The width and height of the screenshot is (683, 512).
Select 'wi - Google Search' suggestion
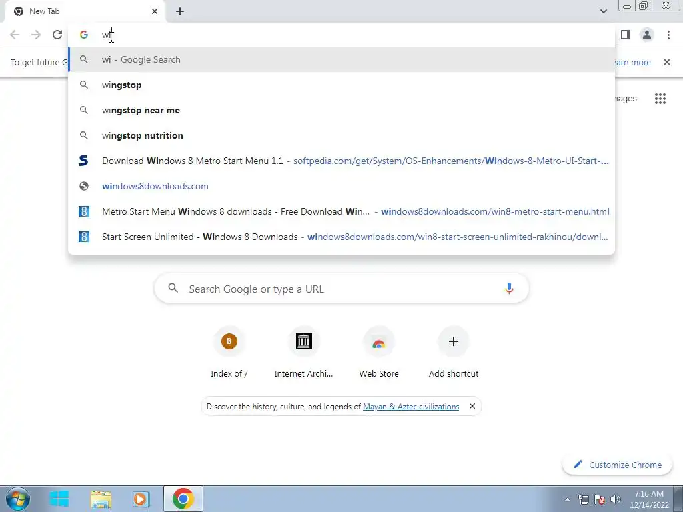click(x=341, y=59)
